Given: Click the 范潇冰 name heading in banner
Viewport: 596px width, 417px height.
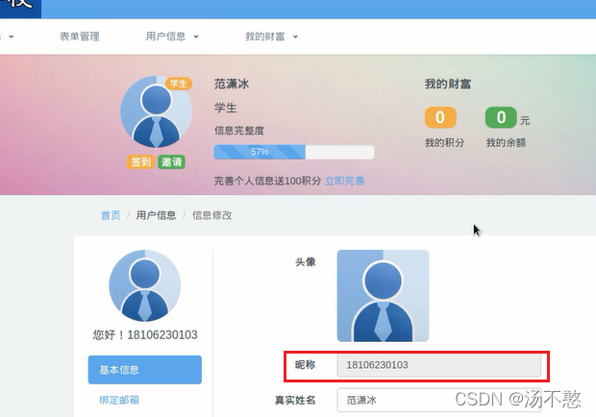Looking at the screenshot, I should (x=232, y=84).
